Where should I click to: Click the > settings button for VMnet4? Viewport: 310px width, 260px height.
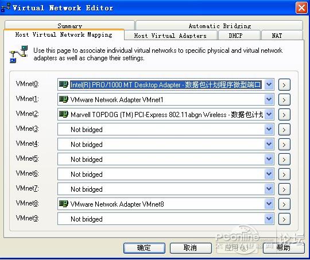click(284, 144)
